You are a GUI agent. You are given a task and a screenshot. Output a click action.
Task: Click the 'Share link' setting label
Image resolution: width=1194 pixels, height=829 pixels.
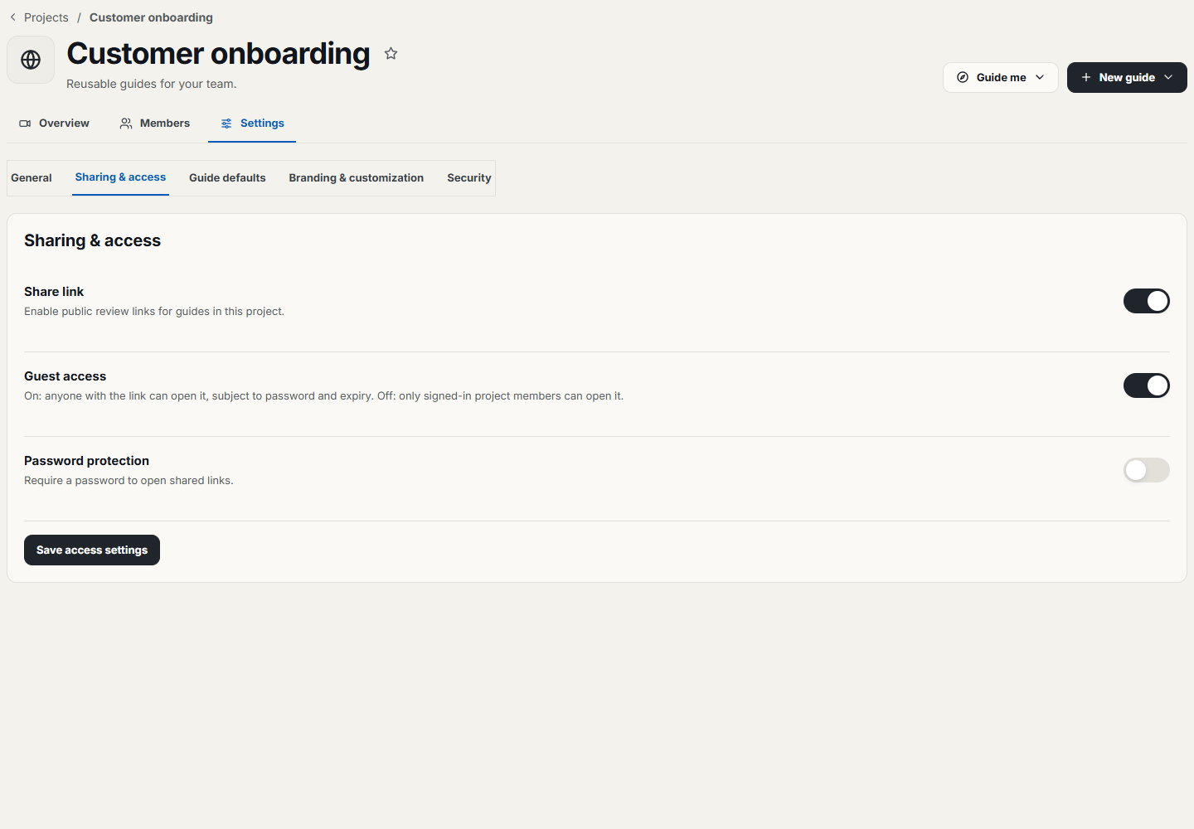[54, 292]
